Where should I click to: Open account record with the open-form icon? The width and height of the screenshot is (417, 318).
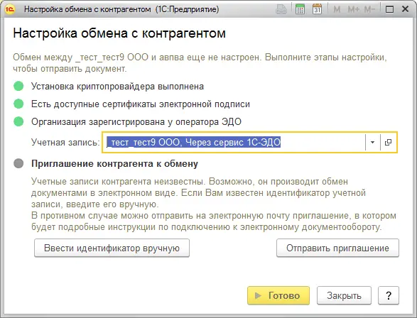(389, 142)
